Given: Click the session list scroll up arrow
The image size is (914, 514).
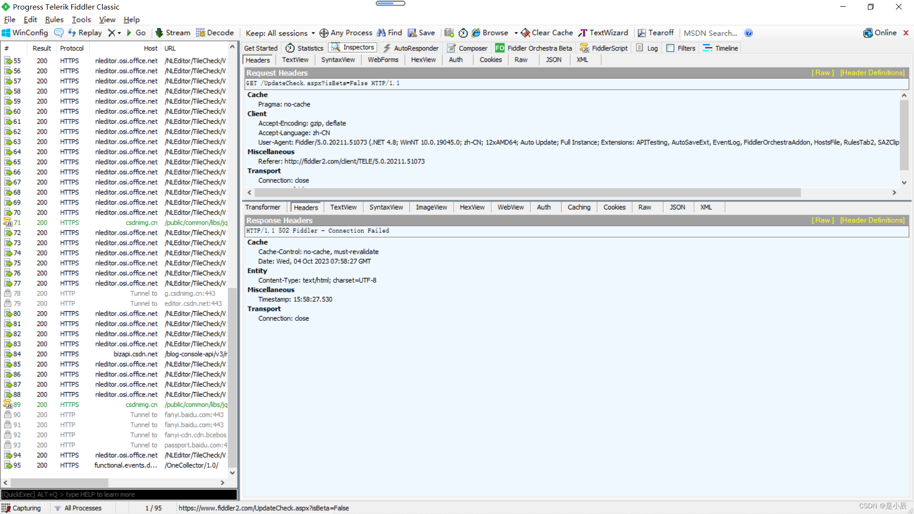Looking at the screenshot, I should click(232, 47).
